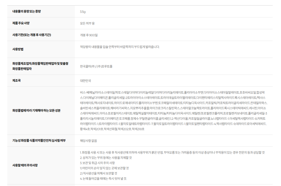
Task: Click the '내용물의 용량 또는 중량' row label
Action: (27, 11)
